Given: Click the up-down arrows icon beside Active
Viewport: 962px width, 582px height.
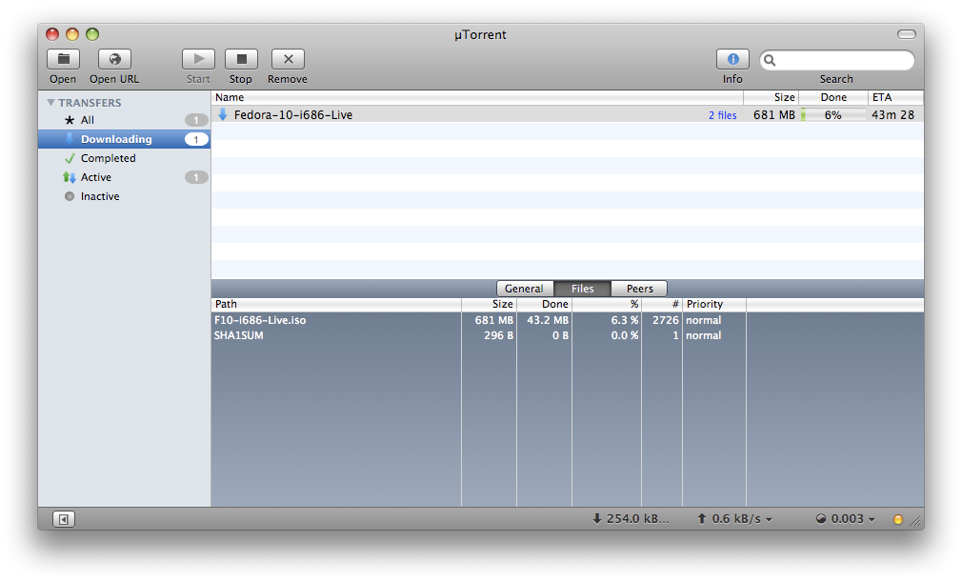Looking at the screenshot, I should [69, 177].
